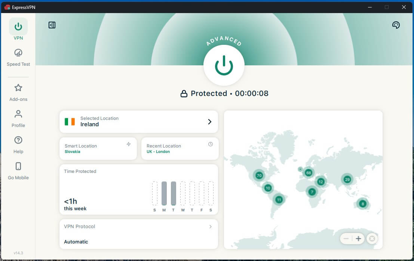Close the ExpressVPN window

(x=404, y=7)
